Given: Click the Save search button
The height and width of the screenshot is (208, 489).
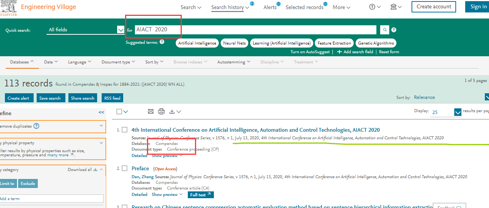Looking at the screenshot, I should [50, 98].
